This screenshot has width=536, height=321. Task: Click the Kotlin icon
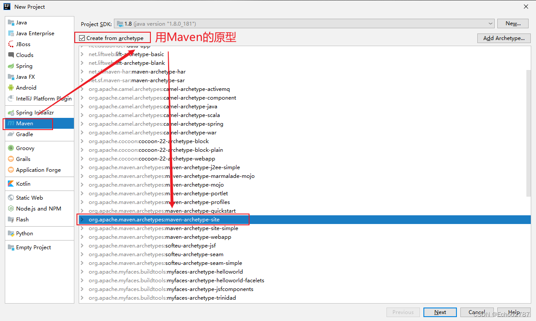tap(11, 184)
